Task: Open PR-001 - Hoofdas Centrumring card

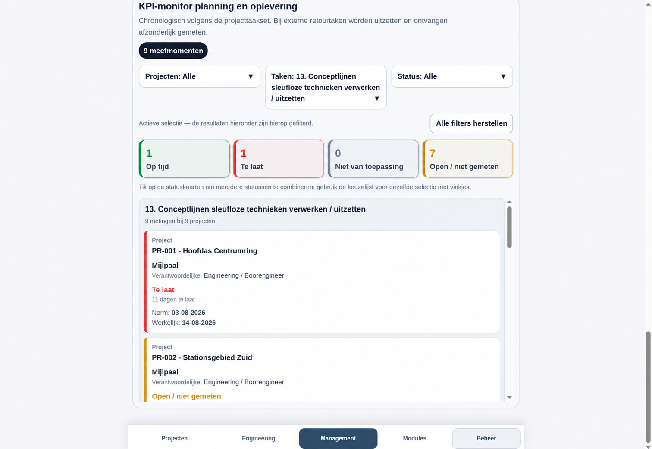Action: pos(322,282)
